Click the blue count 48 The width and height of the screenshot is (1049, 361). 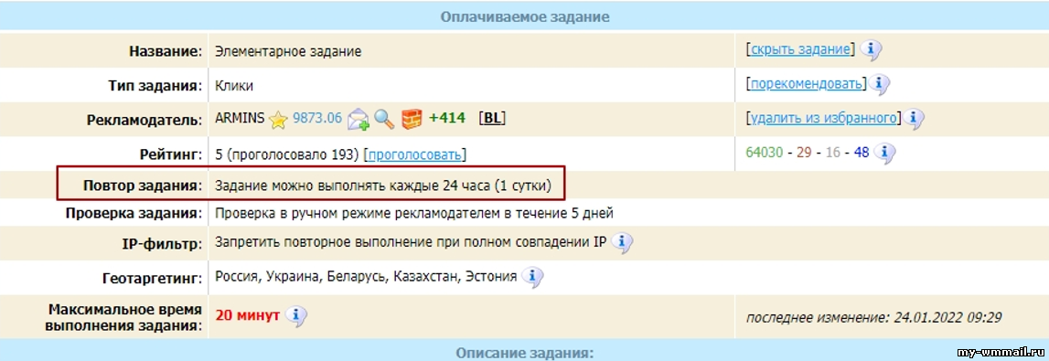(861, 152)
